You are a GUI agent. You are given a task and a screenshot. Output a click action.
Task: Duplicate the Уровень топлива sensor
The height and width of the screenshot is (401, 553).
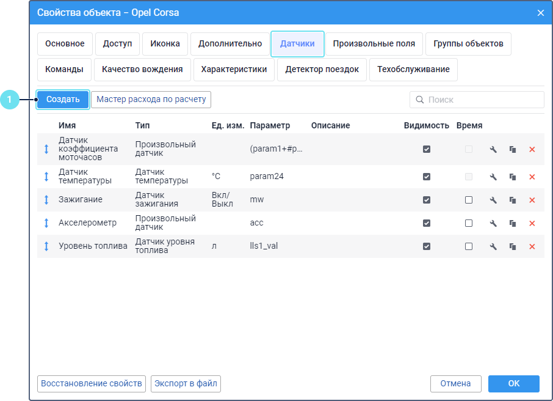click(x=513, y=246)
